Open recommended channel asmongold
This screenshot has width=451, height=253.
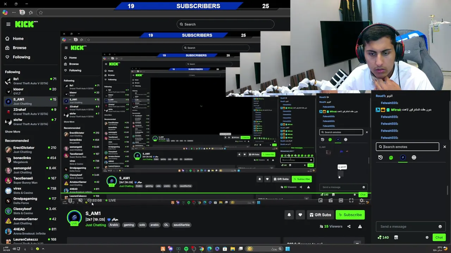click(x=30, y=170)
